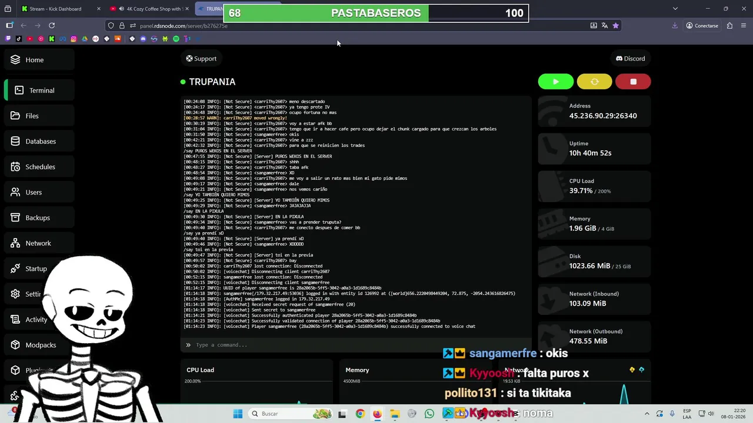The height and width of the screenshot is (423, 753).
Task: Click the tracking protection shield icon
Action: click(111, 26)
